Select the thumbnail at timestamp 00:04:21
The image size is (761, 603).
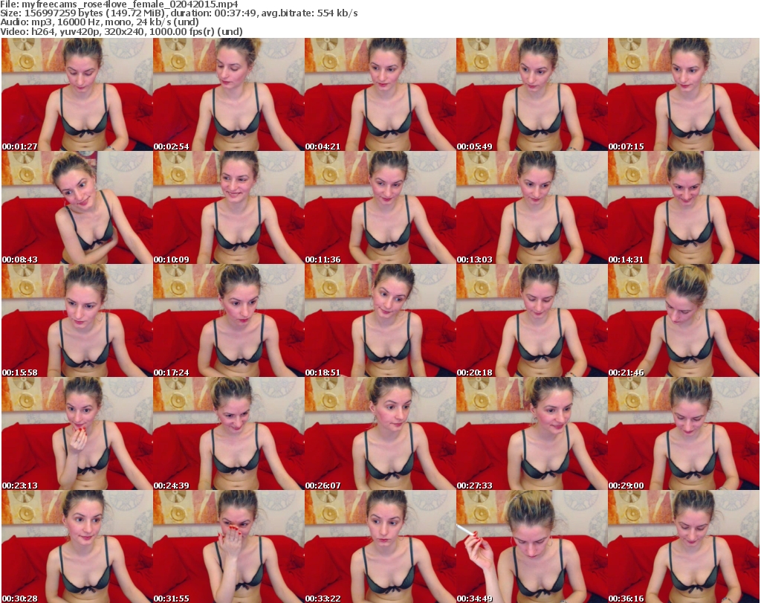(x=380, y=94)
